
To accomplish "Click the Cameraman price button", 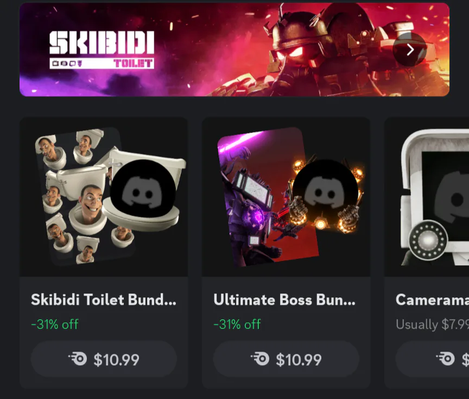I will (x=432, y=359).
